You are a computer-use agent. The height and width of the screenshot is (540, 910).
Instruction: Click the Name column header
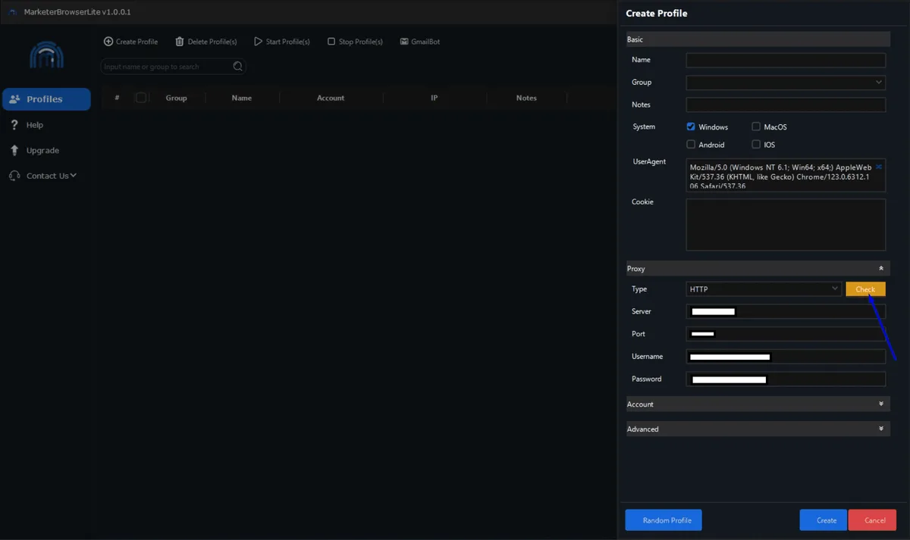coord(242,98)
